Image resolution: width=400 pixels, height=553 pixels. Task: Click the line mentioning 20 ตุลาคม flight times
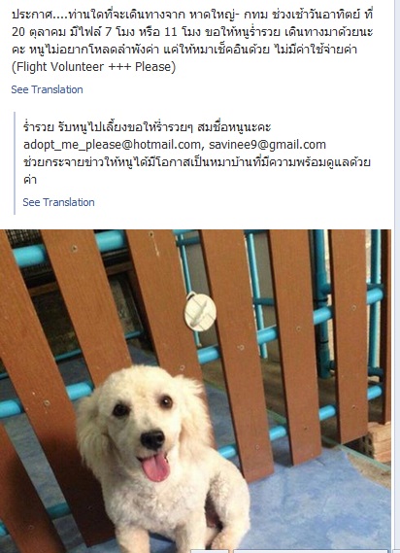(x=192, y=32)
